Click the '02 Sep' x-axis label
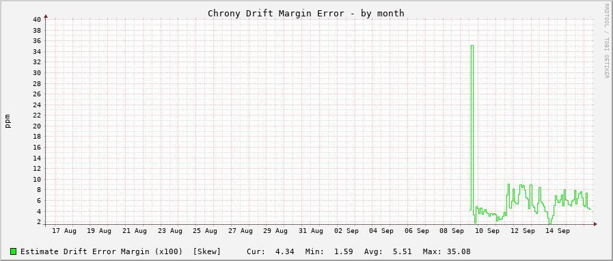 click(346, 231)
